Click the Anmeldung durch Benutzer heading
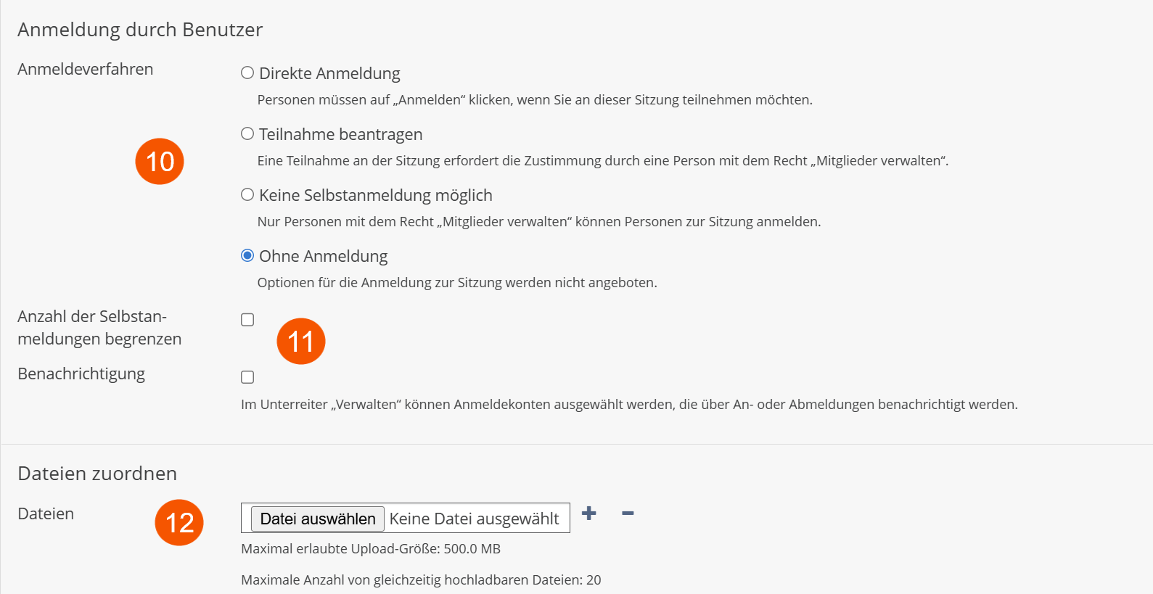 [140, 30]
